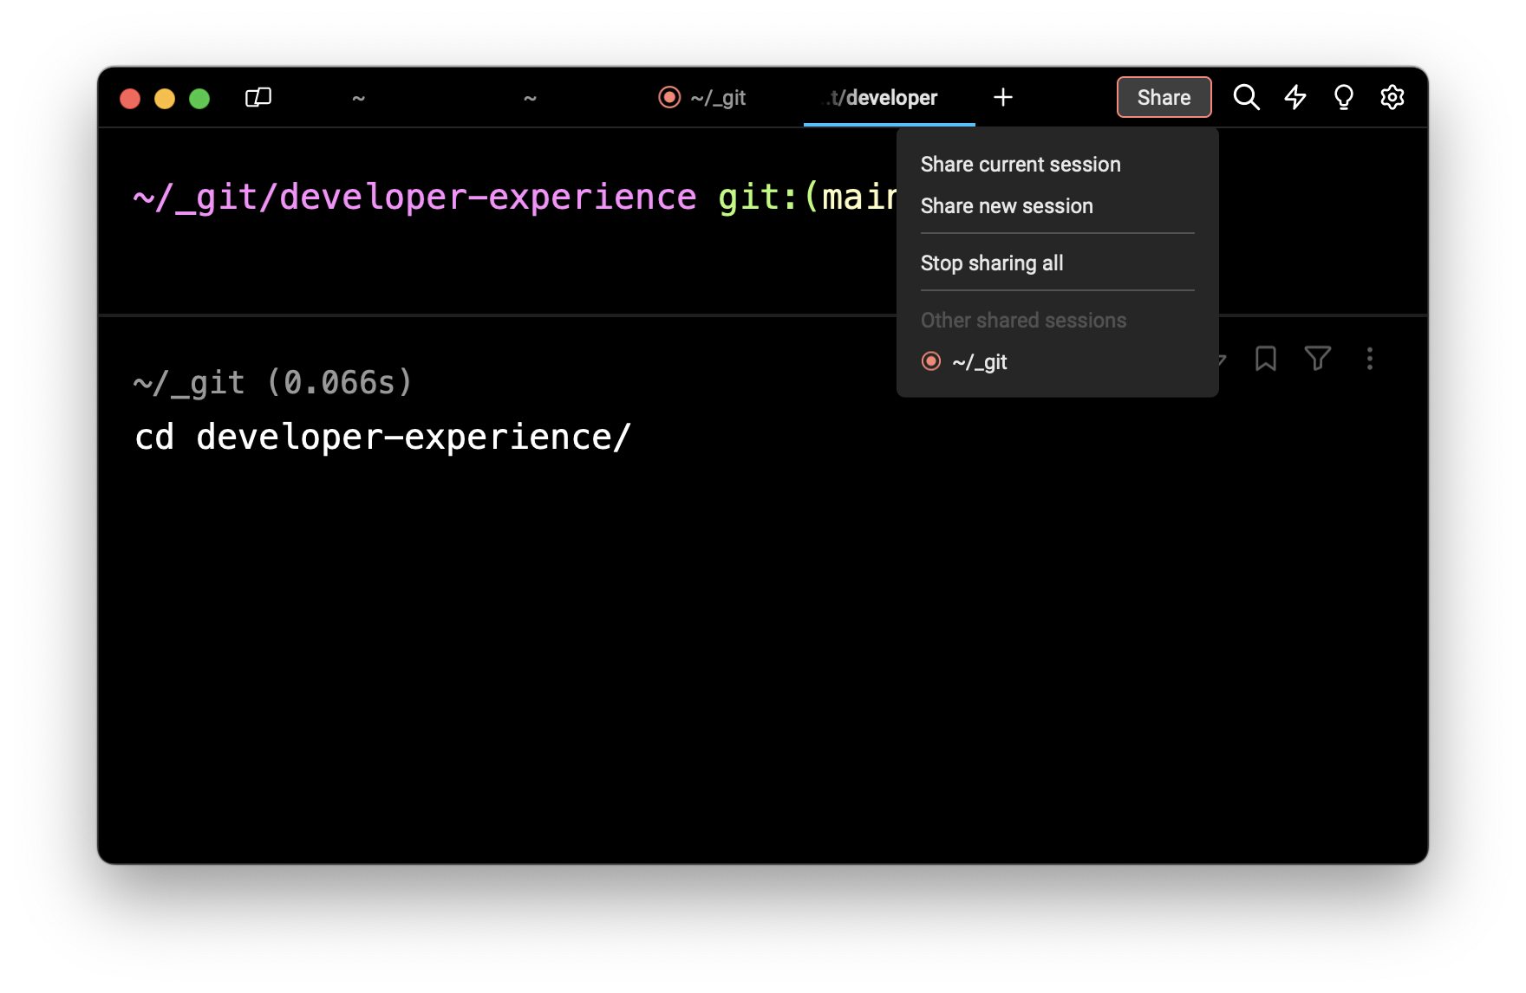Minimize the window with the yellow button
The width and height of the screenshot is (1526, 993).
(x=165, y=99)
